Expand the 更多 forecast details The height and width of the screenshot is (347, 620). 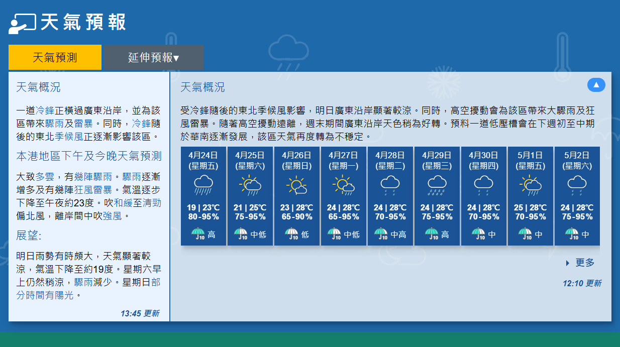[584, 263]
